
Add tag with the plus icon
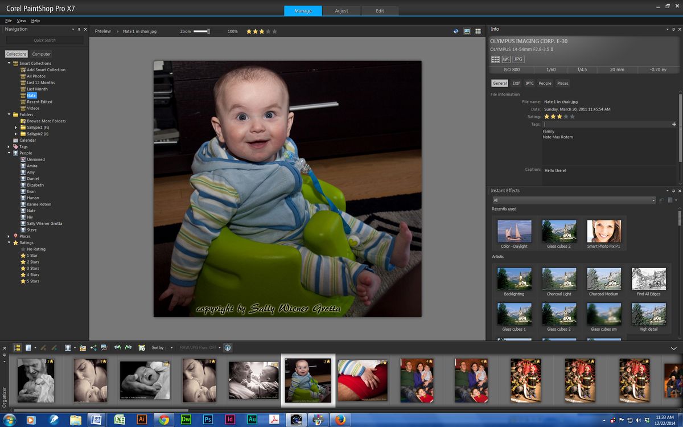pyautogui.click(x=674, y=124)
